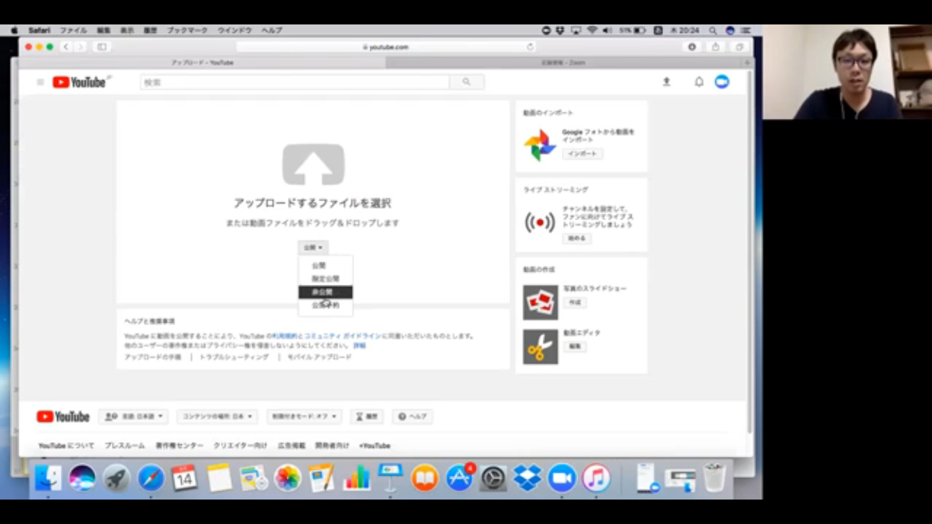Toggle Safari's sidebar button
This screenshot has width=932, height=524.
[102, 47]
